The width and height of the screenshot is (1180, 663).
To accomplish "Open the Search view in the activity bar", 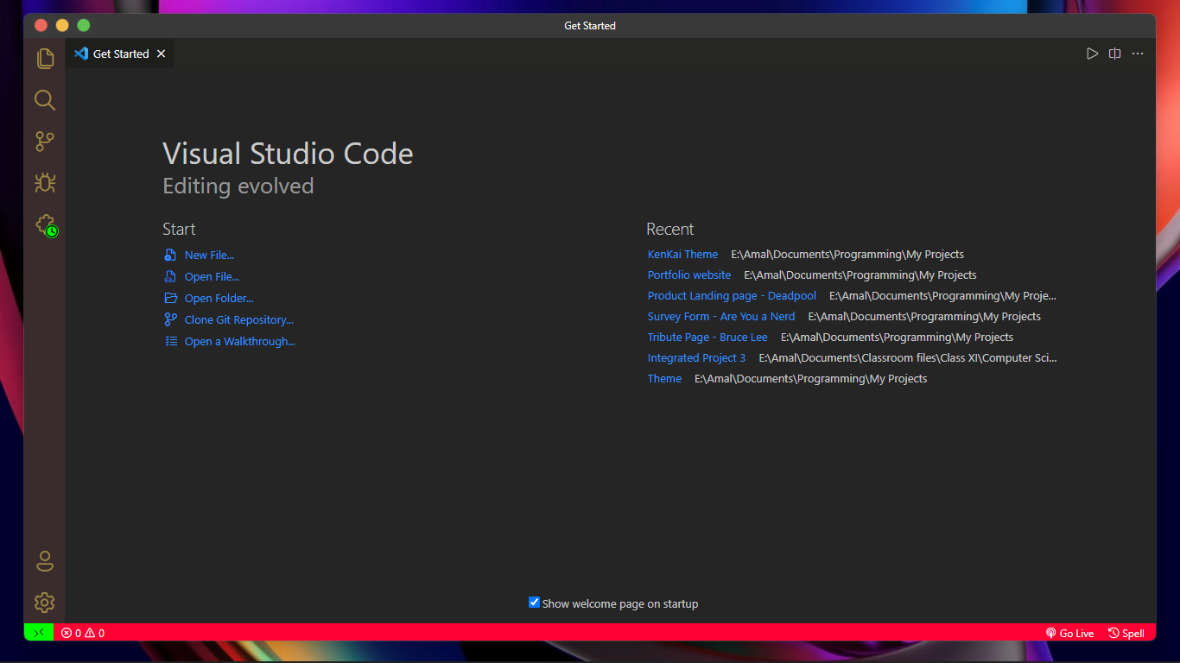I will coord(45,100).
